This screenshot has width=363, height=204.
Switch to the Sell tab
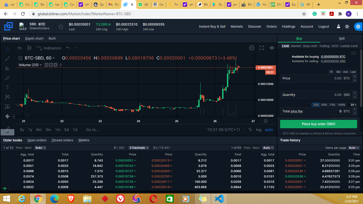point(342,39)
